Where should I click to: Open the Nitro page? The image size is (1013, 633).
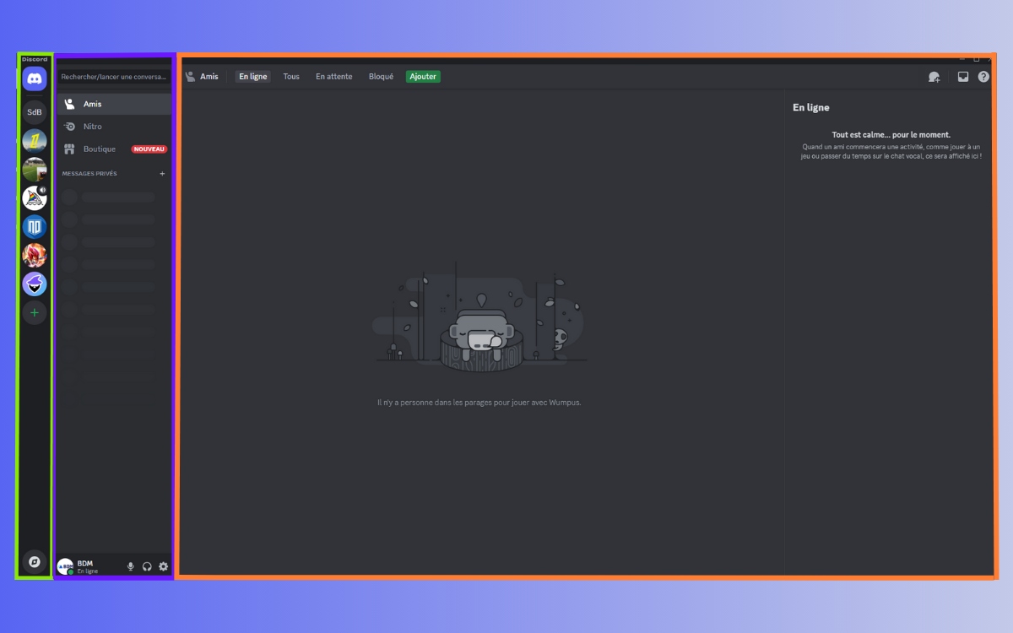(114, 127)
